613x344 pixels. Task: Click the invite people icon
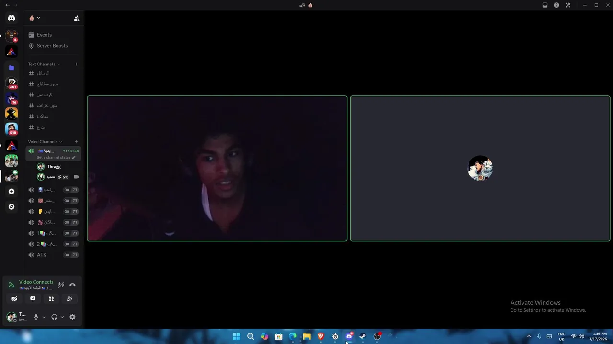pyautogui.click(x=77, y=18)
